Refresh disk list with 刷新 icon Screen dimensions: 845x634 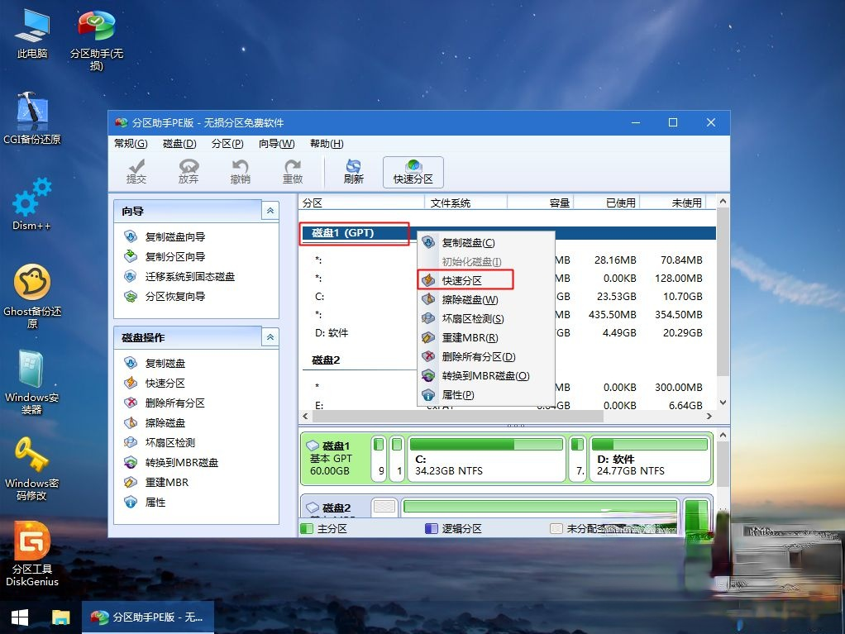(x=353, y=171)
